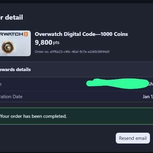This screenshot has height=153, width=153.
Task: Click the Resend email button
Action: [133, 138]
